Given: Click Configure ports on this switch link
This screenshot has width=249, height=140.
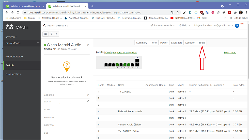Looking at the screenshot, I should tap(121, 53).
